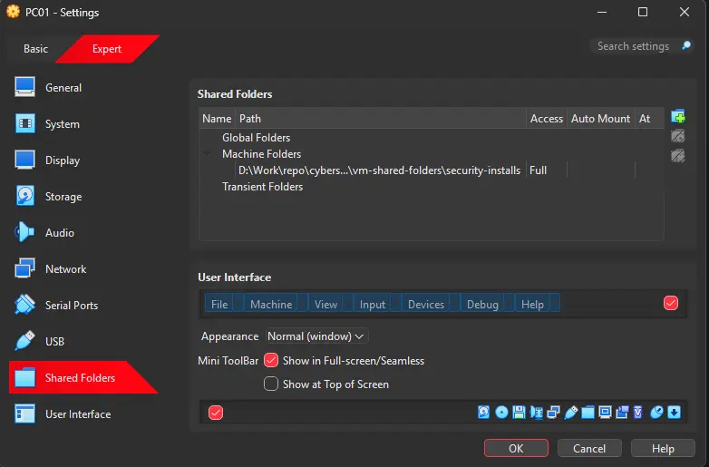Screen dimensions: 709x467
Task: Switch to the Basic settings tab
Action: (35, 49)
